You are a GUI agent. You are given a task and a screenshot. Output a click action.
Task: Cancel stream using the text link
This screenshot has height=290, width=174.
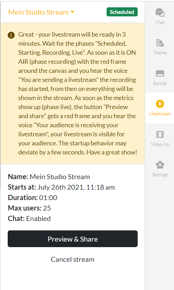point(73,259)
